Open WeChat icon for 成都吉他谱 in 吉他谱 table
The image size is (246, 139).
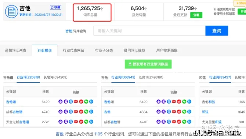pos(86,112)
